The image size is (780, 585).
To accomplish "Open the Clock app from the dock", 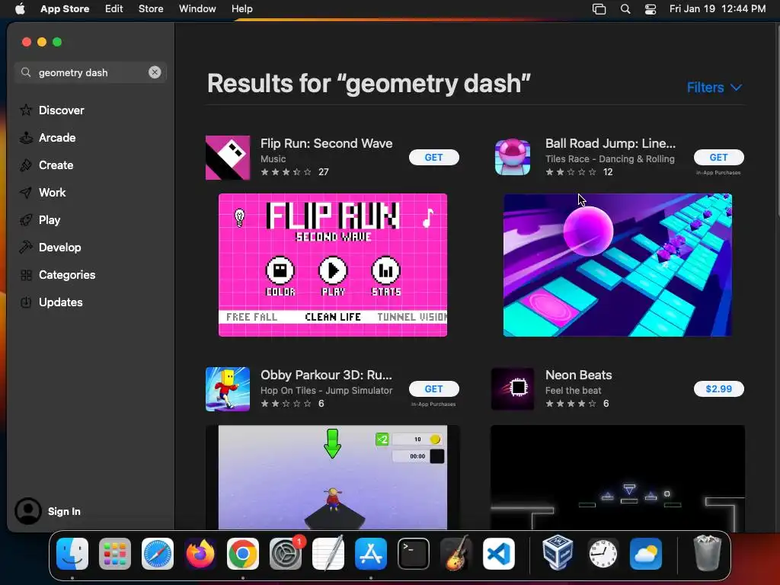I will pos(603,554).
